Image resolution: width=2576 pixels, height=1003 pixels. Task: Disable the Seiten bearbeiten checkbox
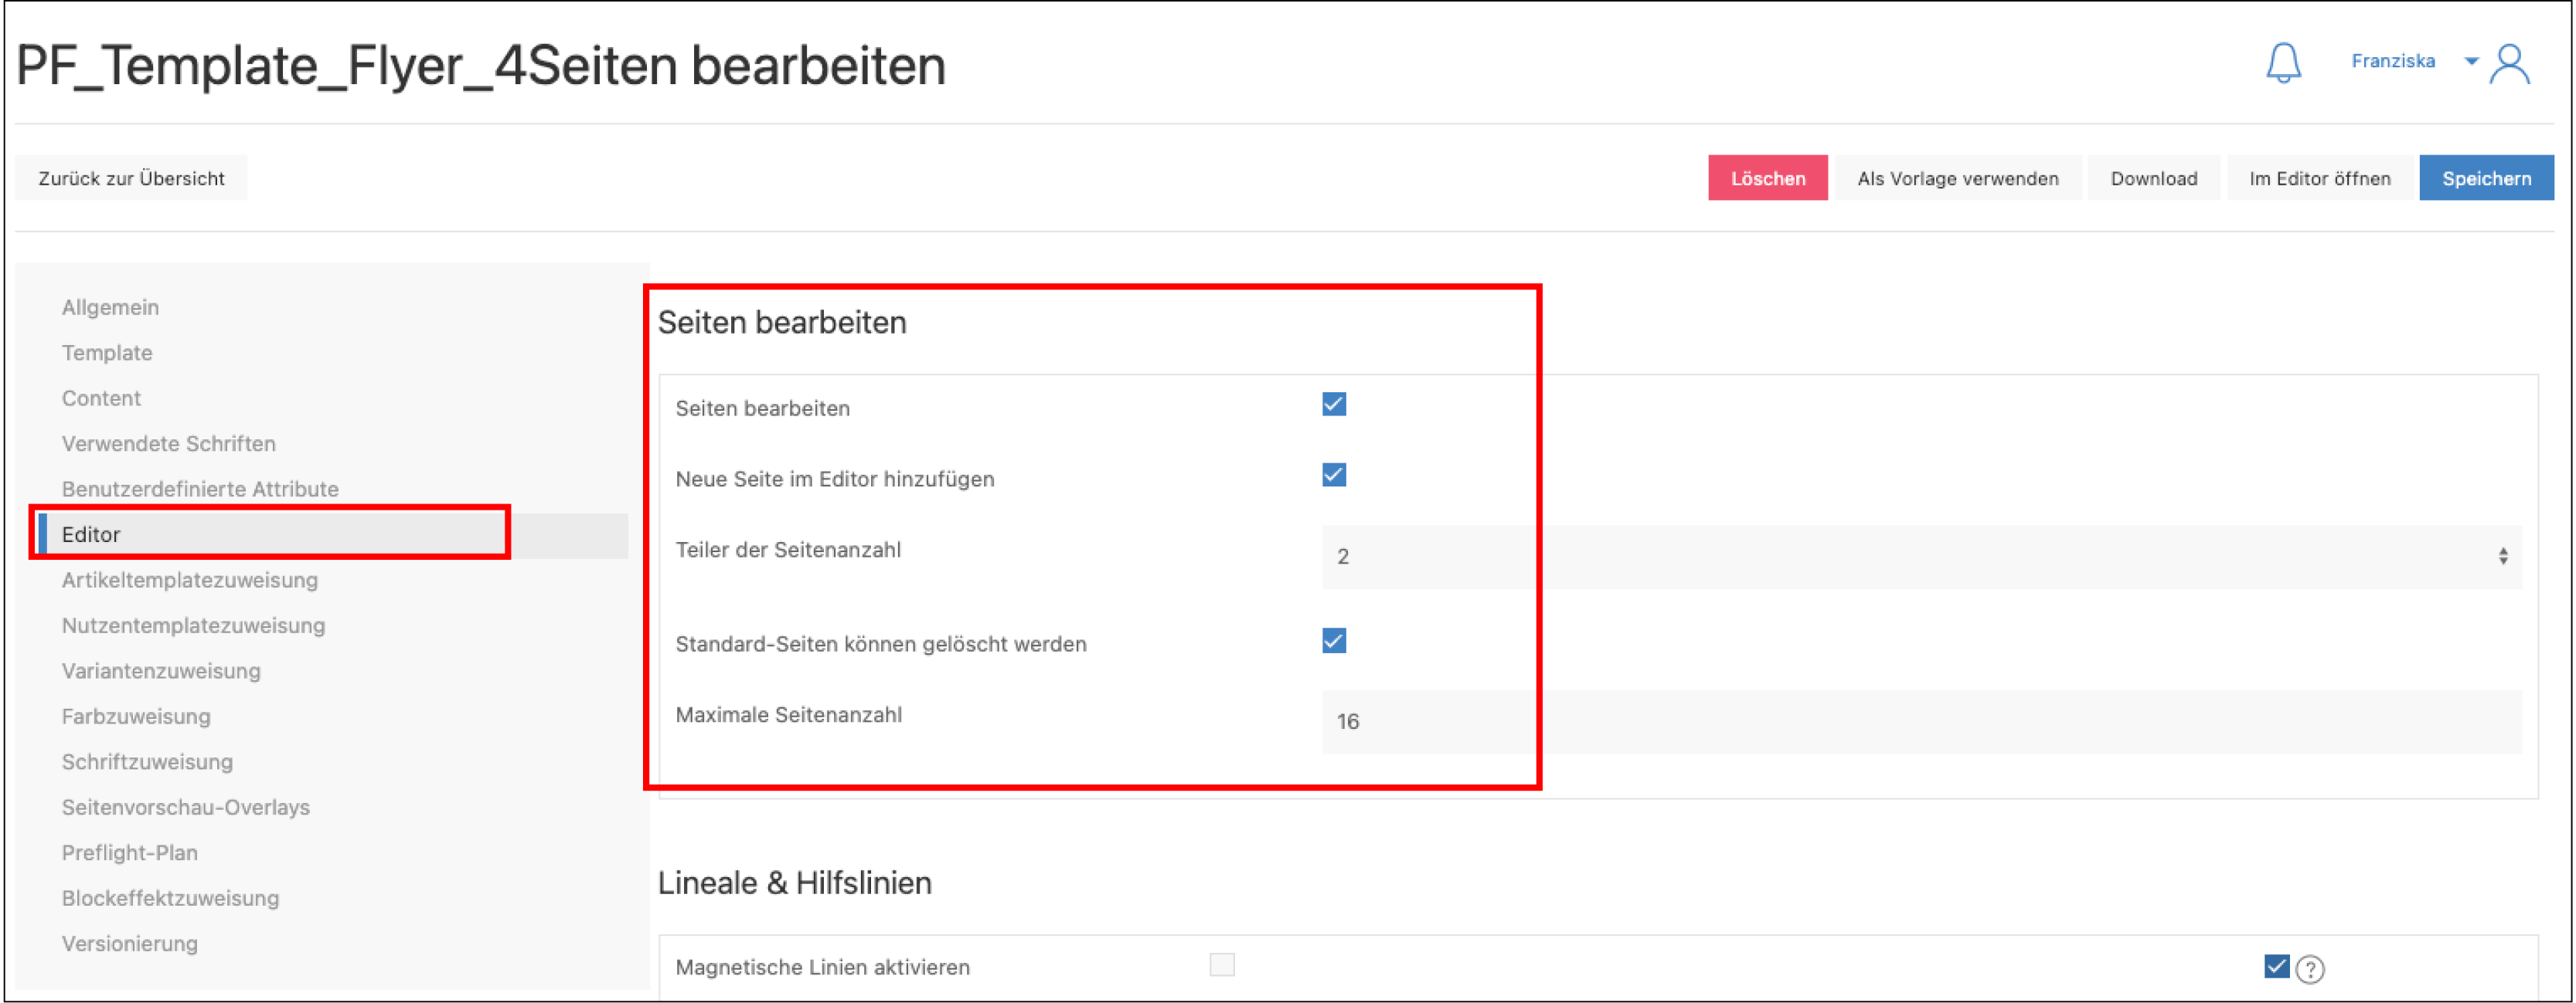(x=1334, y=404)
